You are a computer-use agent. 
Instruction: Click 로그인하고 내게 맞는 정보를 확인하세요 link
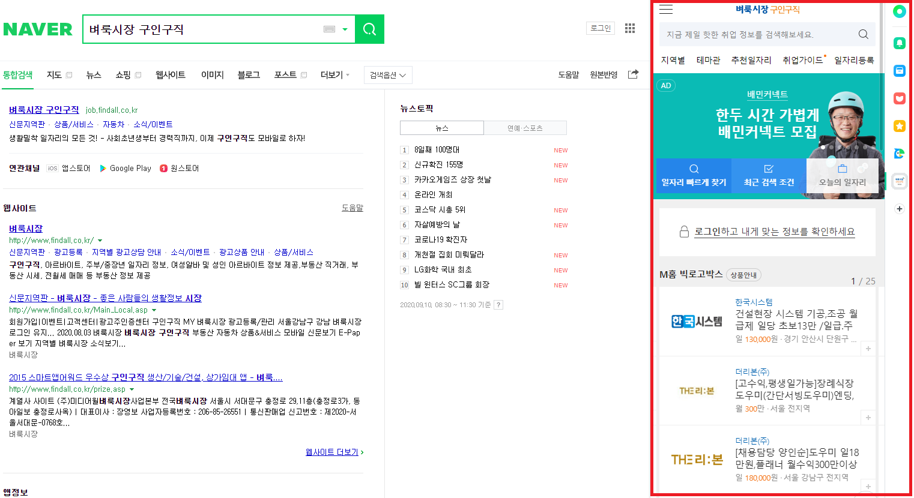[x=775, y=232]
